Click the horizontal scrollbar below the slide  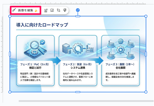click(x=84, y=101)
